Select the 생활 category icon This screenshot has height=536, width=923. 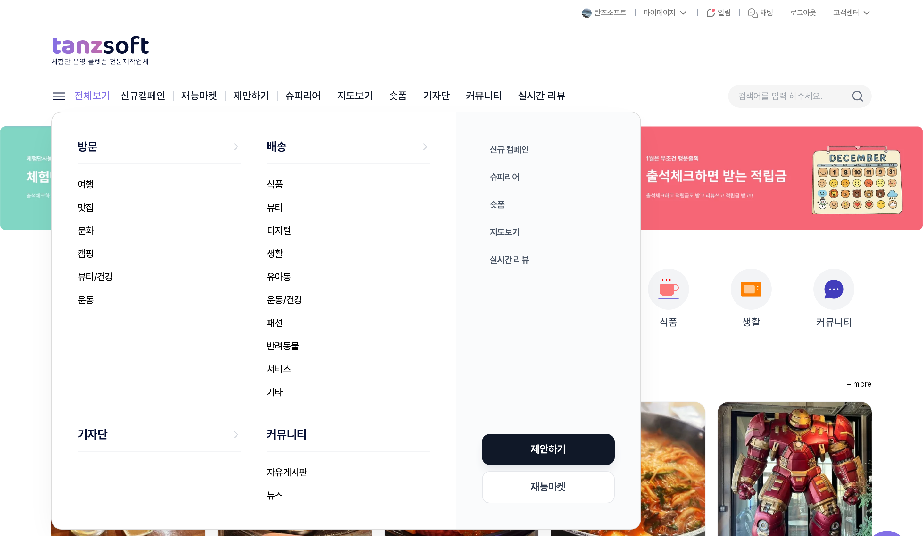751,289
